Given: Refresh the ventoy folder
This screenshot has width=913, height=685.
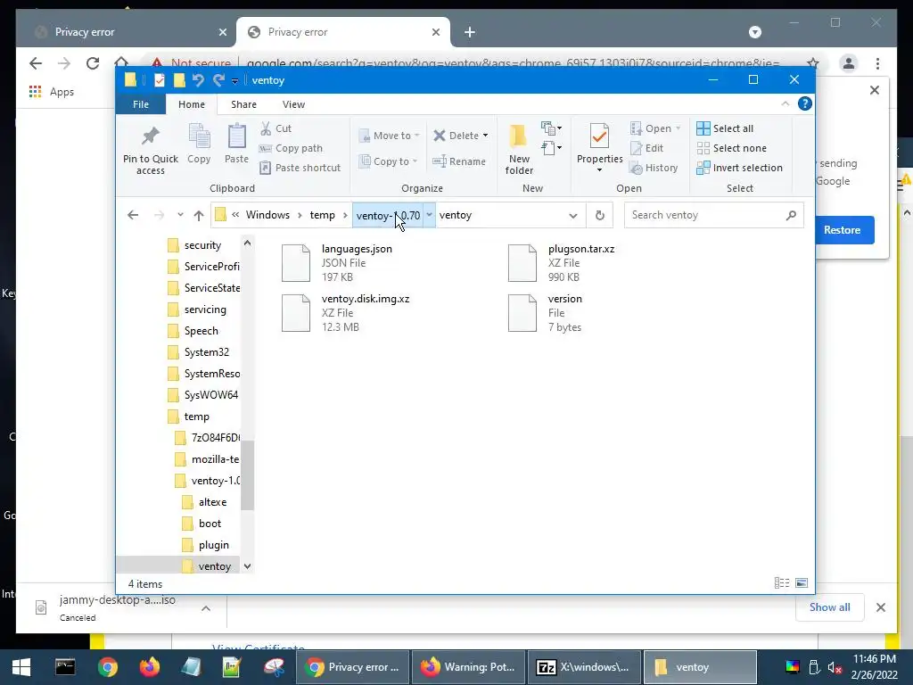Looking at the screenshot, I should click(x=600, y=215).
